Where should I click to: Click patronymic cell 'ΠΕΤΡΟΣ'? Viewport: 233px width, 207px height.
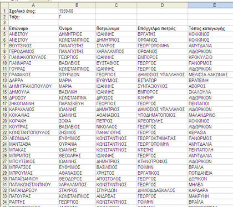[116, 121]
